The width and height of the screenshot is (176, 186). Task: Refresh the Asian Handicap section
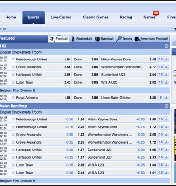click(x=166, y=106)
